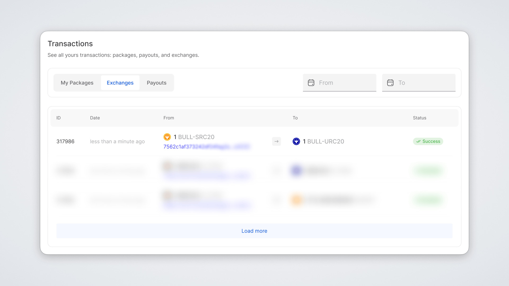Click transaction ID 317986

(x=65, y=141)
